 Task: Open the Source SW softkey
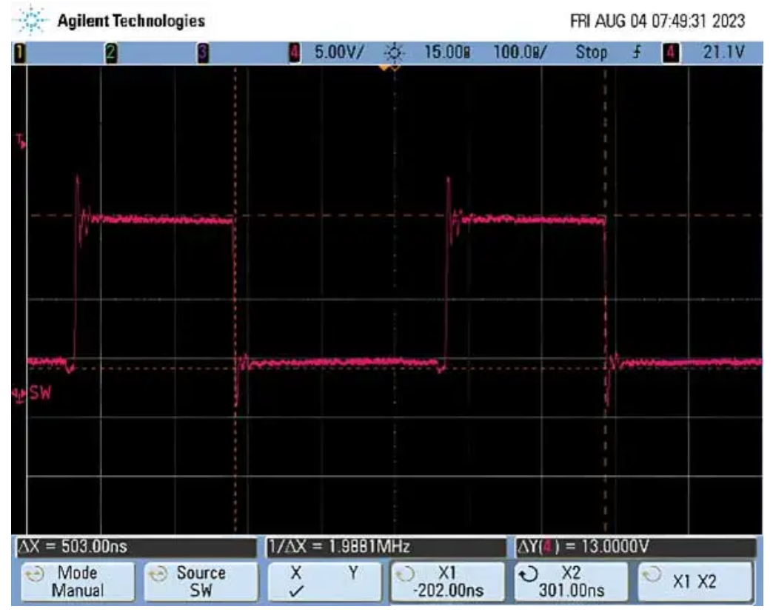click(201, 582)
